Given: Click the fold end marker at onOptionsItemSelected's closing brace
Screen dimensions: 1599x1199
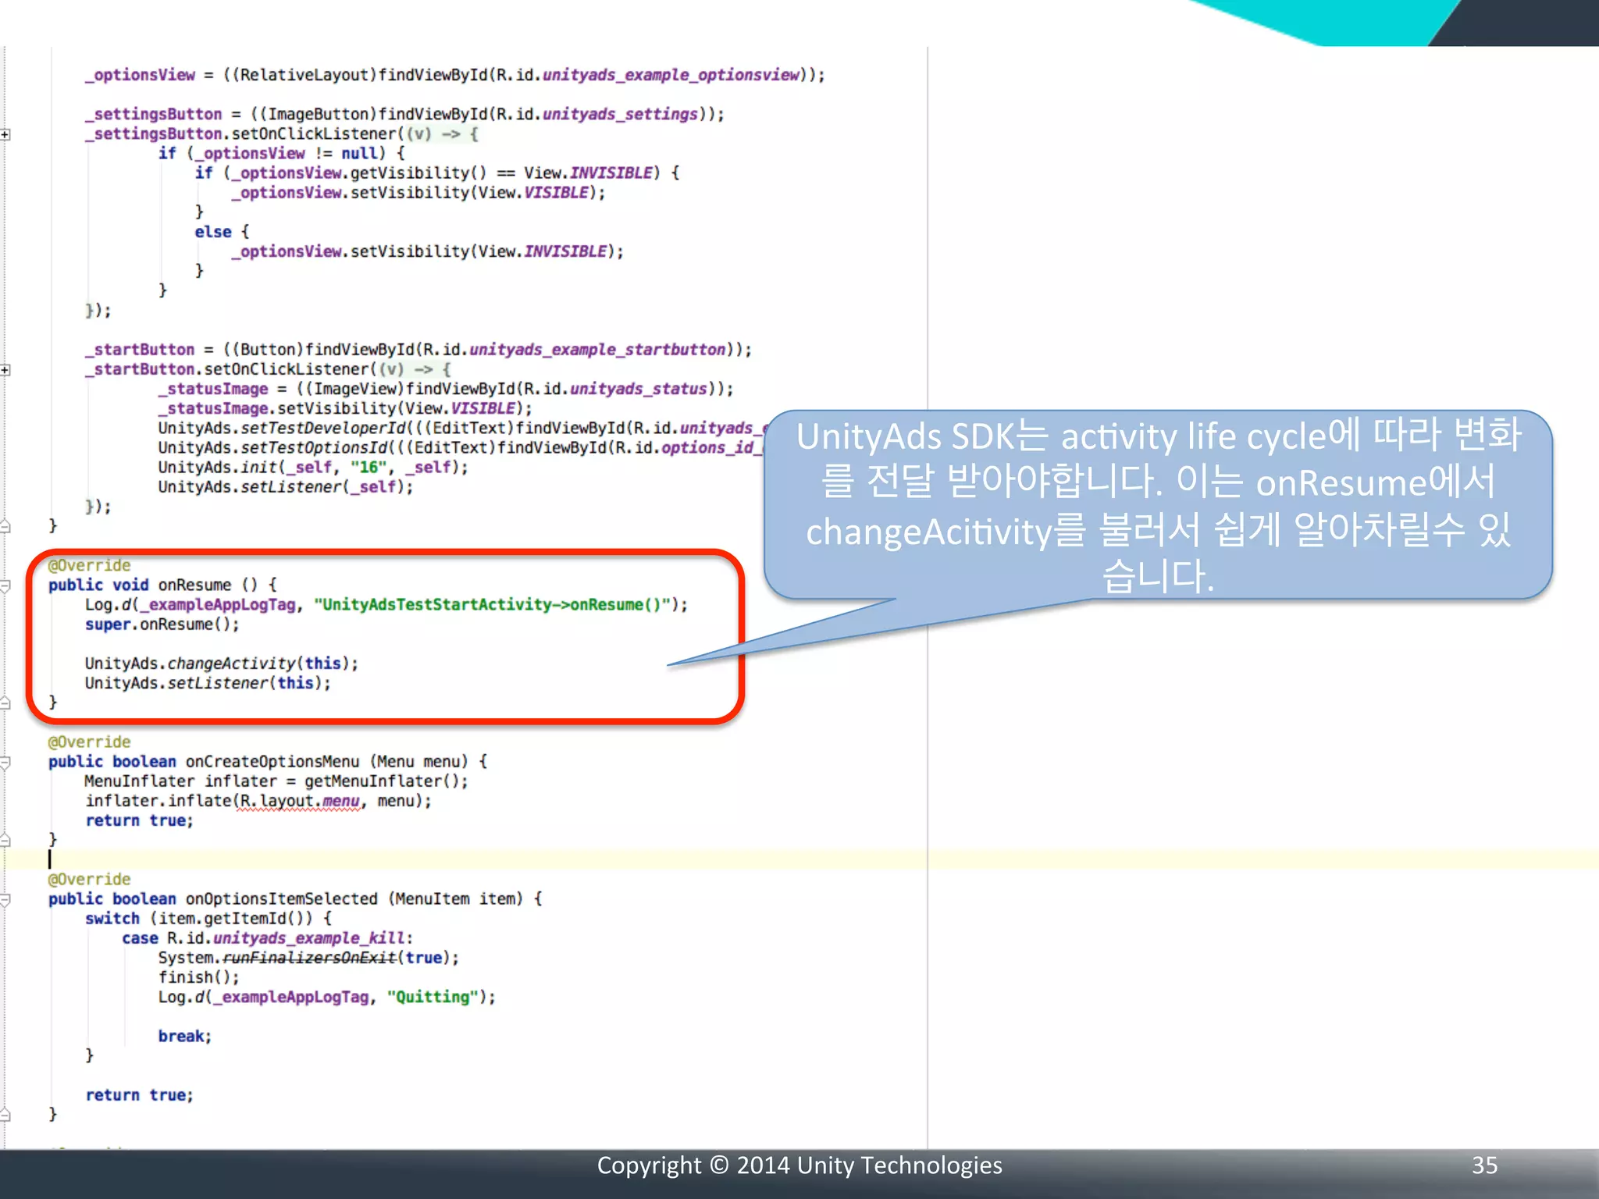Looking at the screenshot, I should (5, 1115).
